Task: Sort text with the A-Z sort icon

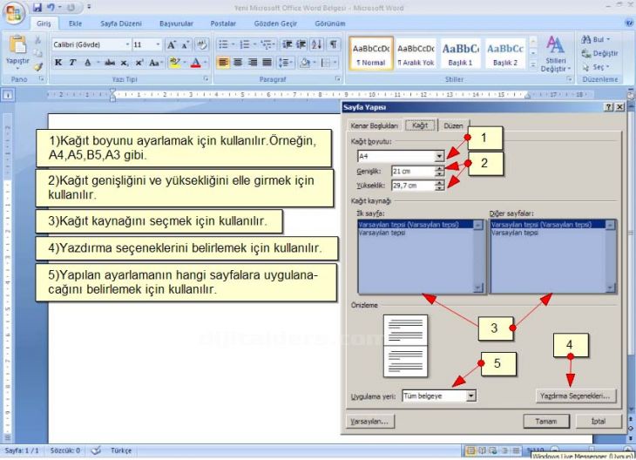Action: click(x=316, y=44)
